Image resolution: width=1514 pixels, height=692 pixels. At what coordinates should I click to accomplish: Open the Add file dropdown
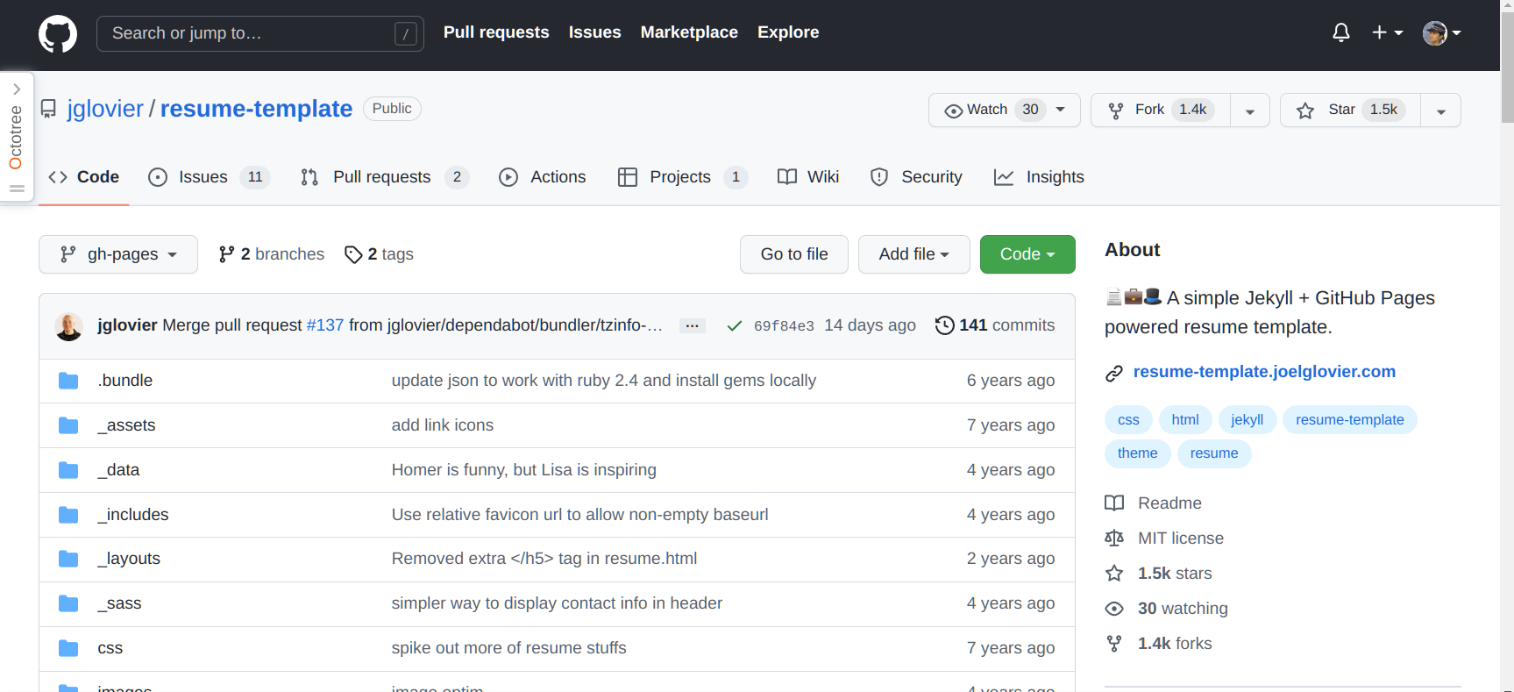[914, 254]
